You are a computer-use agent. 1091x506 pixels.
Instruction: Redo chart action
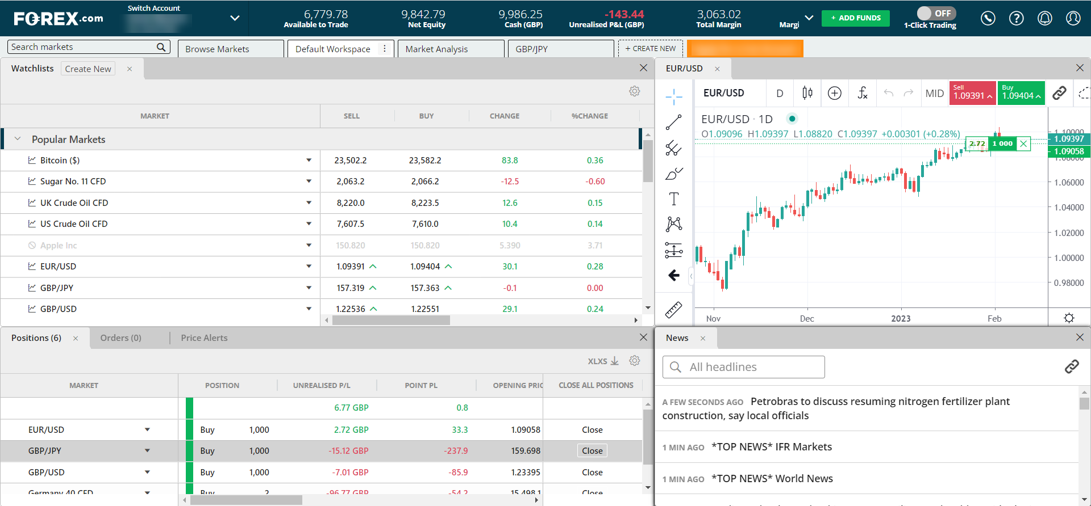click(x=909, y=93)
